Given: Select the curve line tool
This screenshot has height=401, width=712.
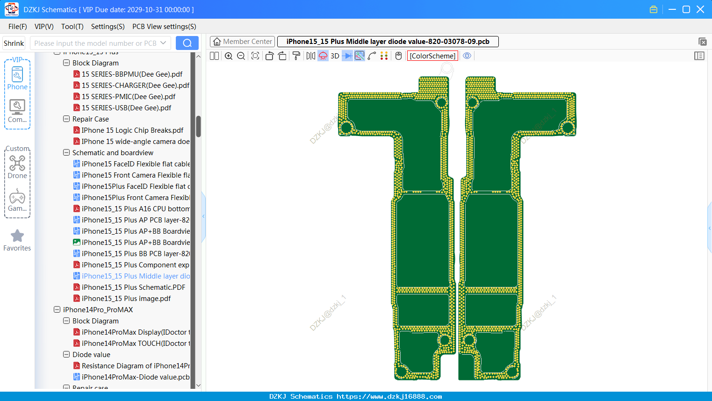Looking at the screenshot, I should click(x=372, y=56).
